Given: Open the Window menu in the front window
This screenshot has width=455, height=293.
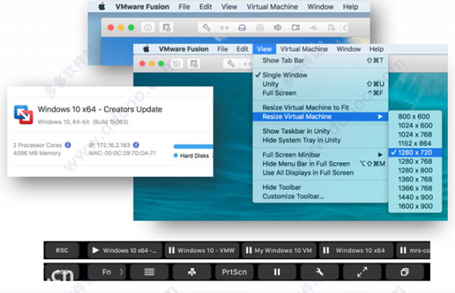Looking at the screenshot, I should point(349,49).
